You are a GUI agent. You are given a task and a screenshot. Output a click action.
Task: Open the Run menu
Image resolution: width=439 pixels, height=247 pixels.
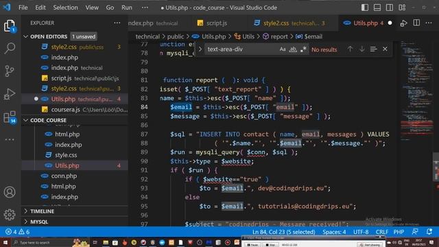tap(126, 8)
